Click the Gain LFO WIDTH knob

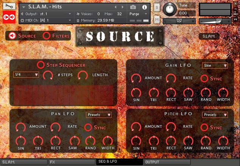tap(223, 93)
